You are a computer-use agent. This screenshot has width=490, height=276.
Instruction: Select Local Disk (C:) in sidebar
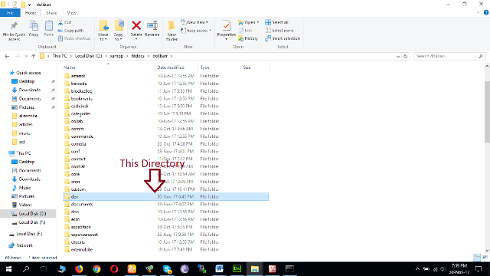[32, 213]
